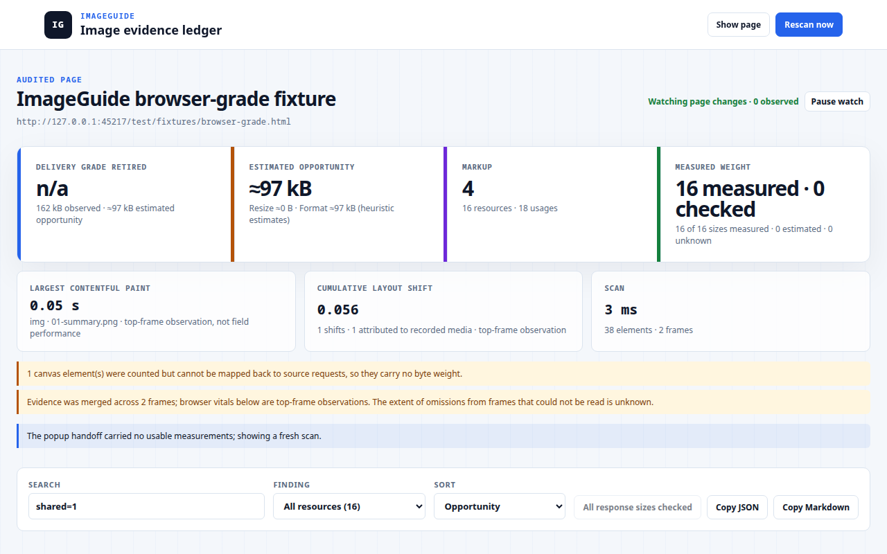The image size is (887, 554).
Task: Select the Measured Weight card
Action: coord(764,204)
